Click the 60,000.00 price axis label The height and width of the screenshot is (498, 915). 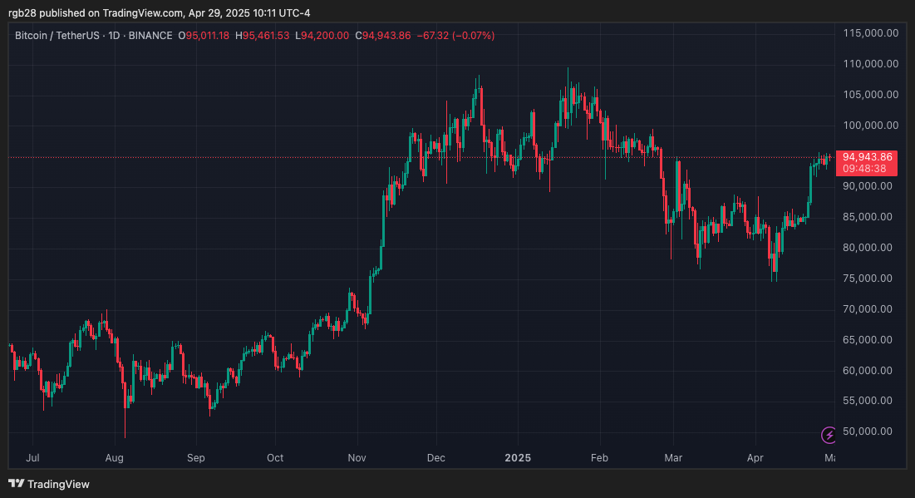868,370
